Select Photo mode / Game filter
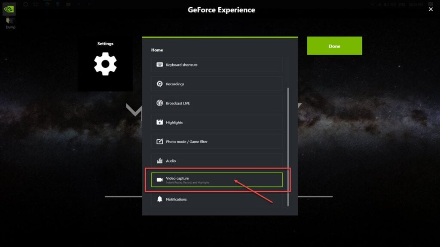The image size is (440, 247). (x=217, y=142)
